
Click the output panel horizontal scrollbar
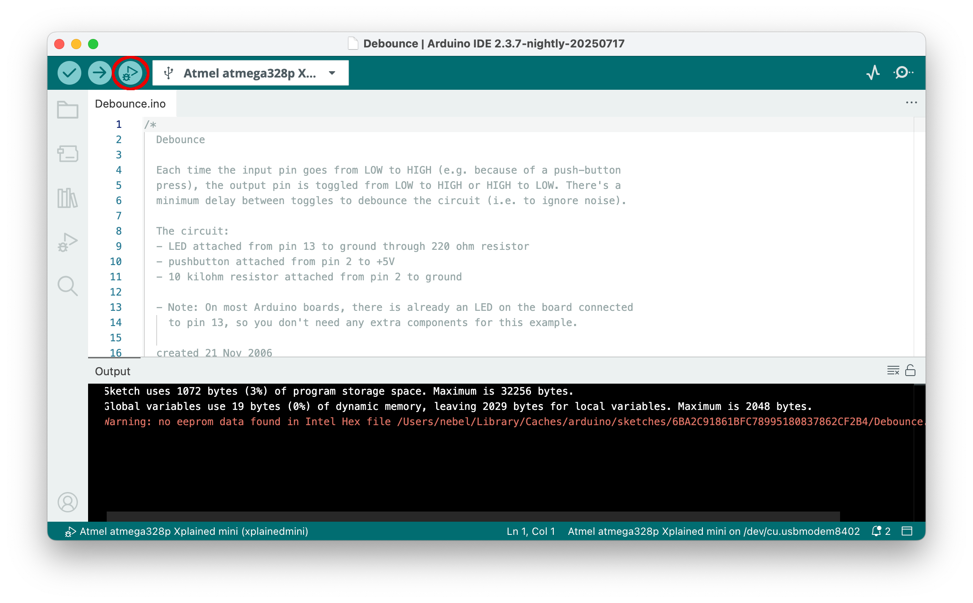[473, 516]
